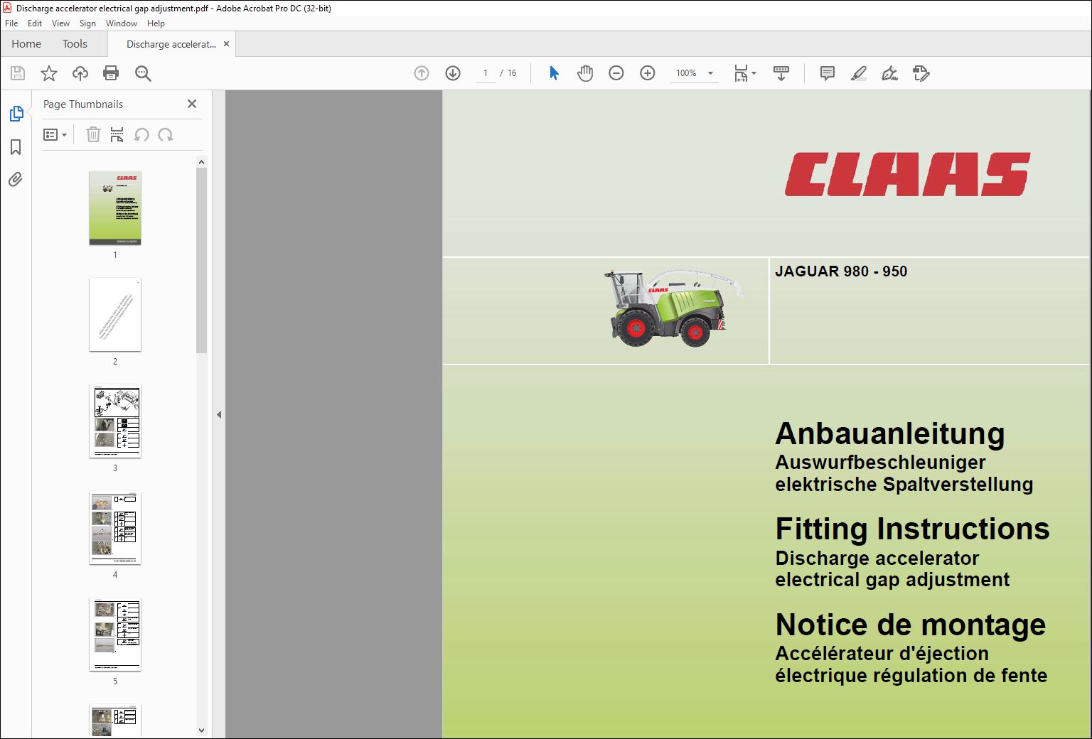Select page 3 thumbnail
Viewport: 1092px width, 739px height.
coord(115,421)
